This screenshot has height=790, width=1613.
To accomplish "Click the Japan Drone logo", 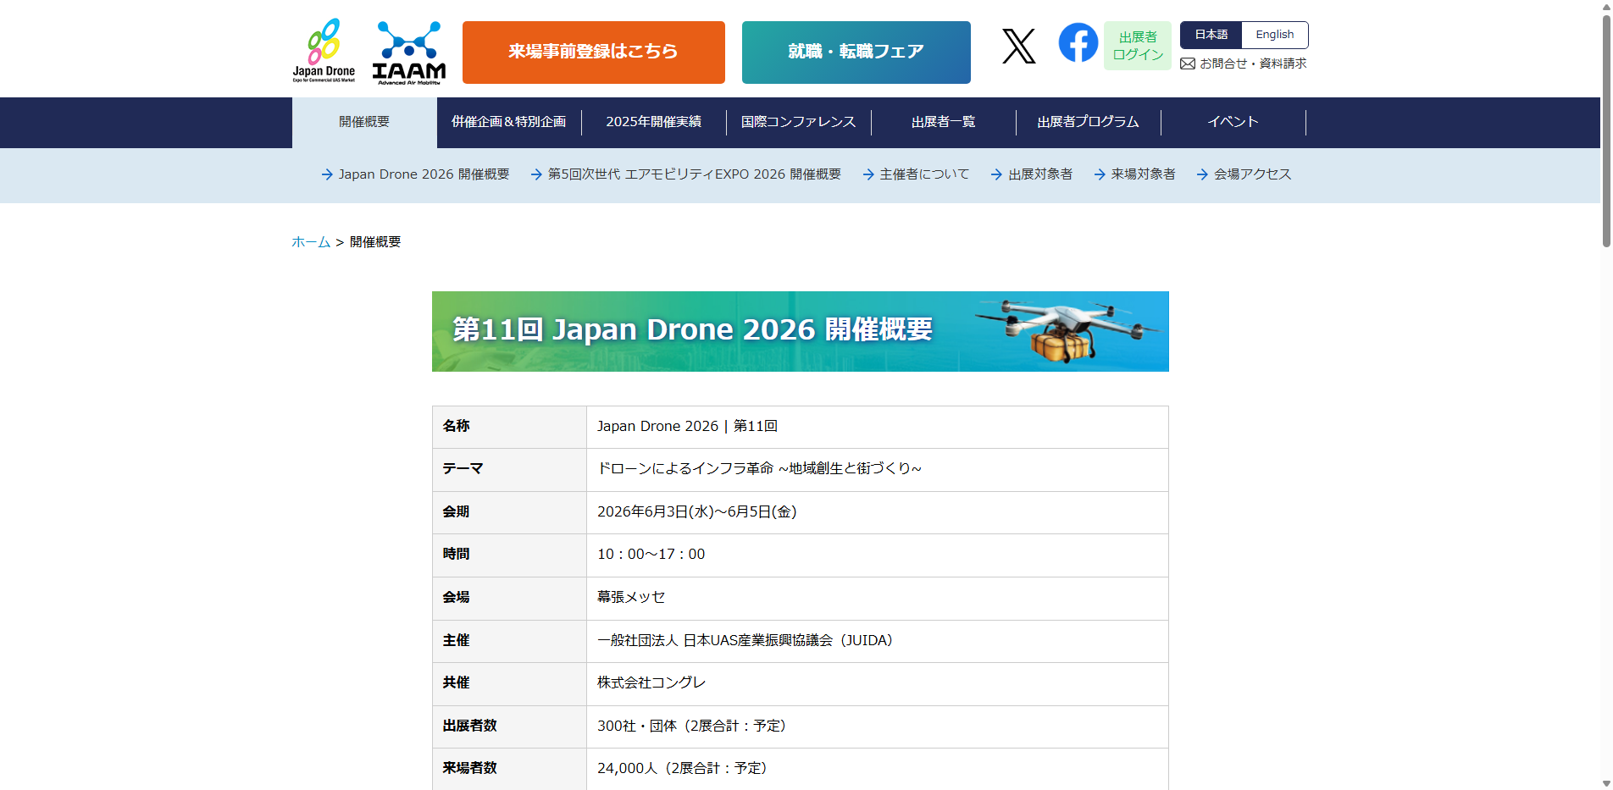I will tap(324, 51).
